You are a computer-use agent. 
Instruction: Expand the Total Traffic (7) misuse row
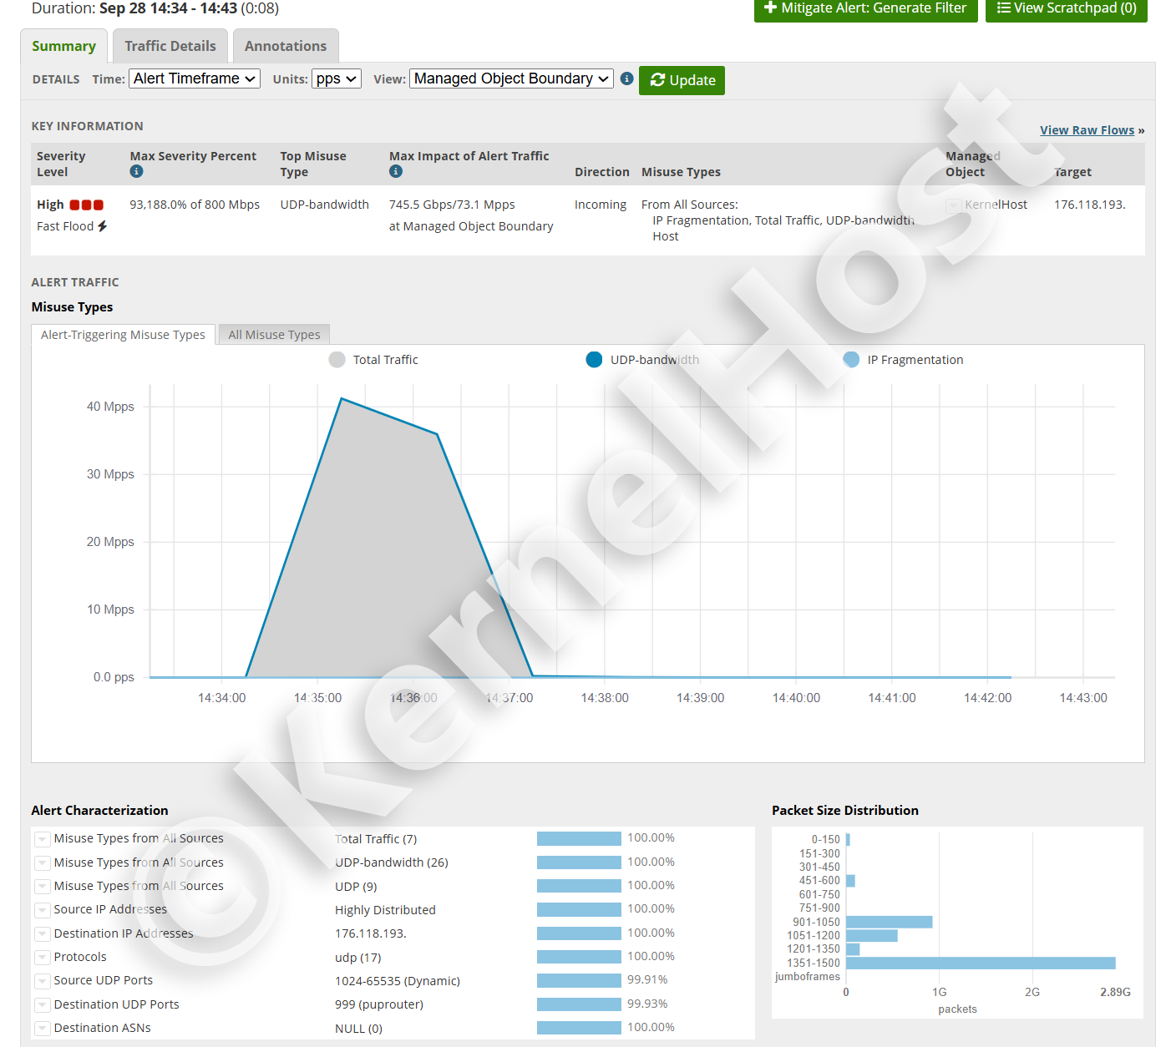click(x=42, y=839)
